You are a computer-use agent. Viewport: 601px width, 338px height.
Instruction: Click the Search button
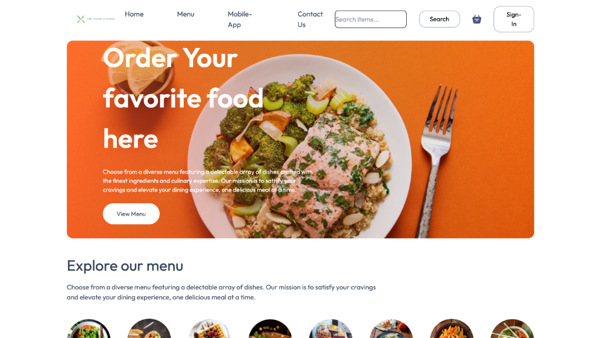pyautogui.click(x=439, y=19)
